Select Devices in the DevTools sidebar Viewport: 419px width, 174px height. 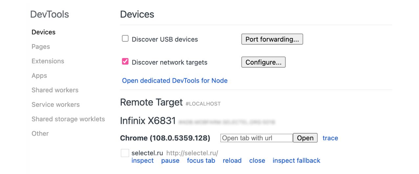(43, 32)
